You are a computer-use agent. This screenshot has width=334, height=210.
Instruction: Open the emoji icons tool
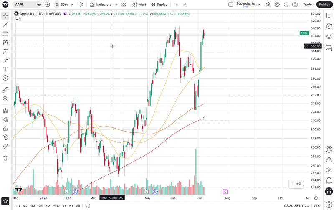pyautogui.click(x=5, y=78)
